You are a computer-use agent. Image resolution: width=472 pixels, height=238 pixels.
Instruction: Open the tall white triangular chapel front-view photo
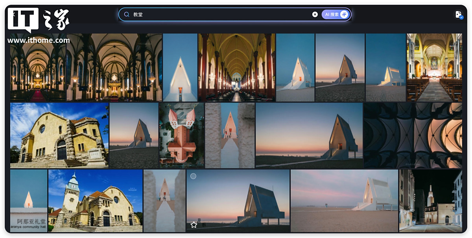(180, 68)
